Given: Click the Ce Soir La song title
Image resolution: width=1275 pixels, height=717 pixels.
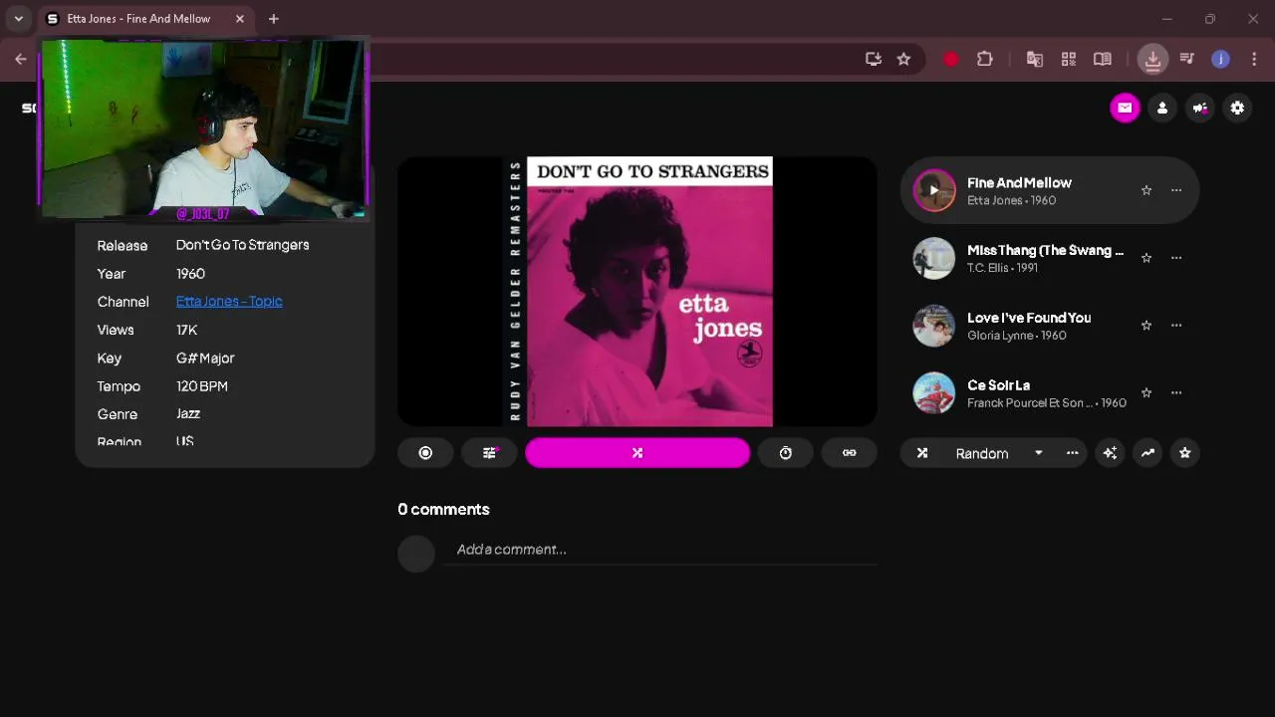Looking at the screenshot, I should tap(998, 385).
